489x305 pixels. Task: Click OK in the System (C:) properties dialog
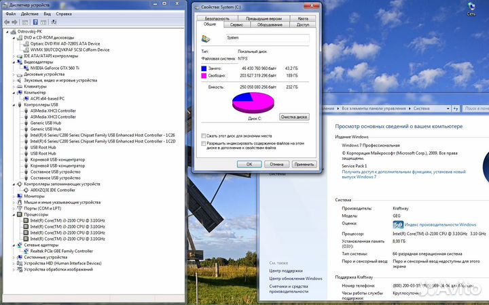(x=249, y=164)
